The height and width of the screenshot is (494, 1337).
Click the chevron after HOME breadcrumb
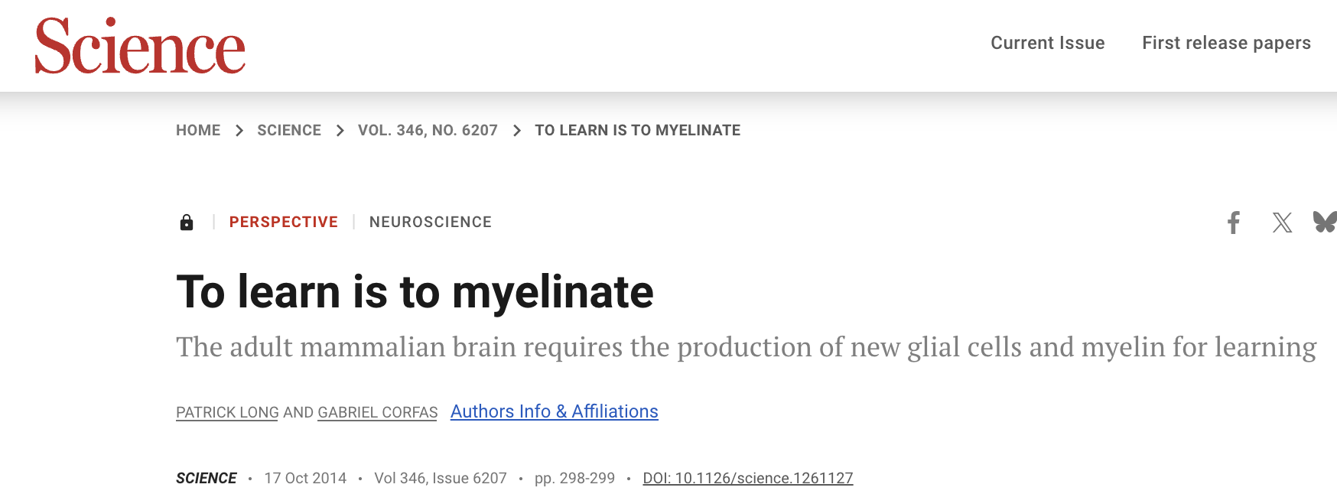coord(238,130)
